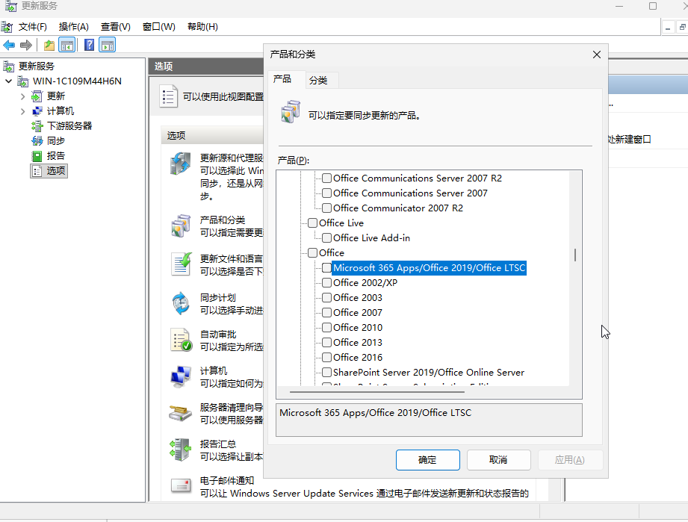The width and height of the screenshot is (688, 522).
Task: Check the Office 2016 checkbox
Action: point(326,357)
